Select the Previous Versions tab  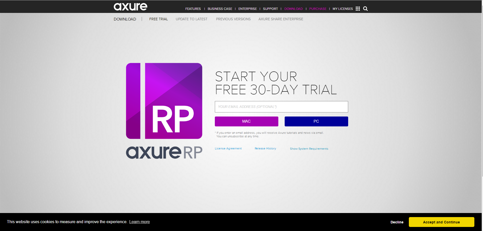(233, 19)
